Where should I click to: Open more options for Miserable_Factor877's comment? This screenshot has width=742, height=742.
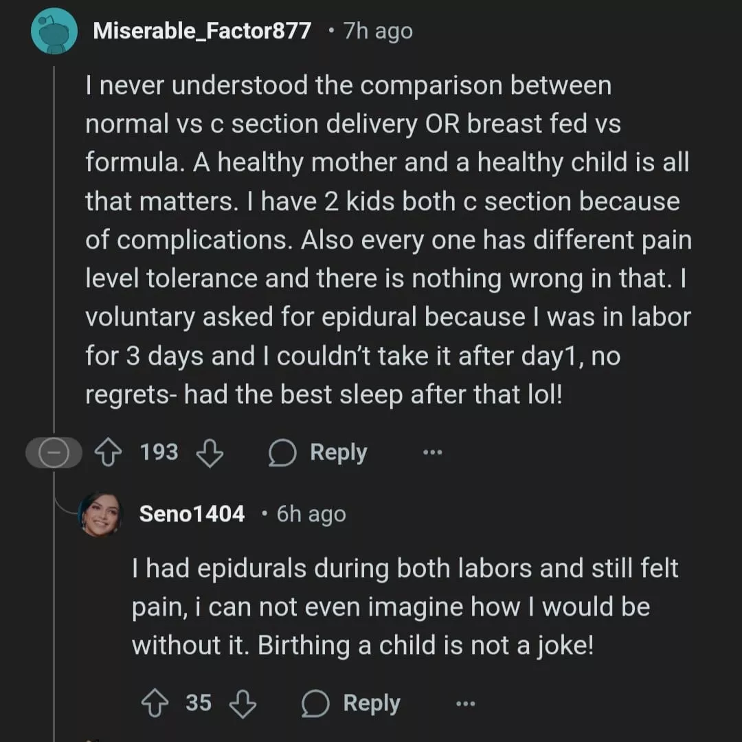(433, 453)
